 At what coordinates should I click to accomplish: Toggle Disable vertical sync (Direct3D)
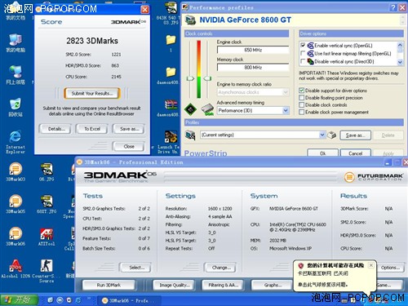tap(303, 61)
